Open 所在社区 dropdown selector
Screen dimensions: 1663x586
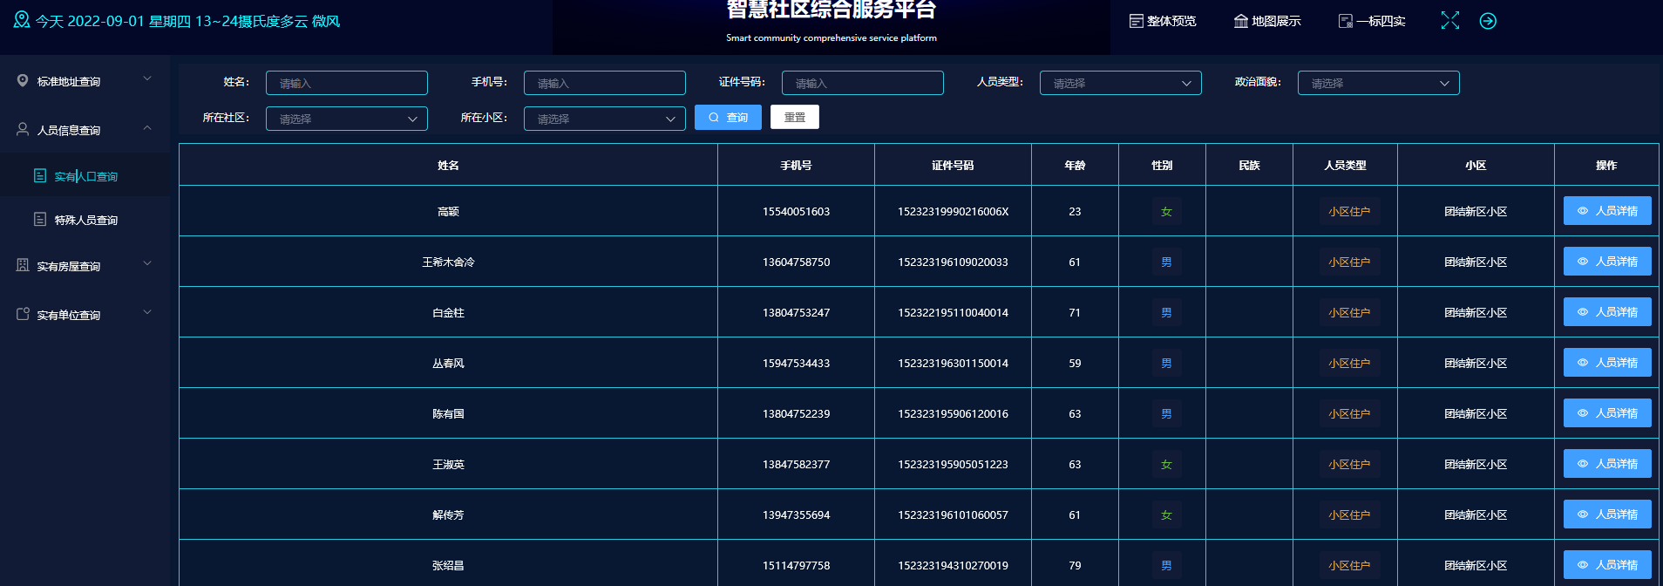[x=346, y=119]
